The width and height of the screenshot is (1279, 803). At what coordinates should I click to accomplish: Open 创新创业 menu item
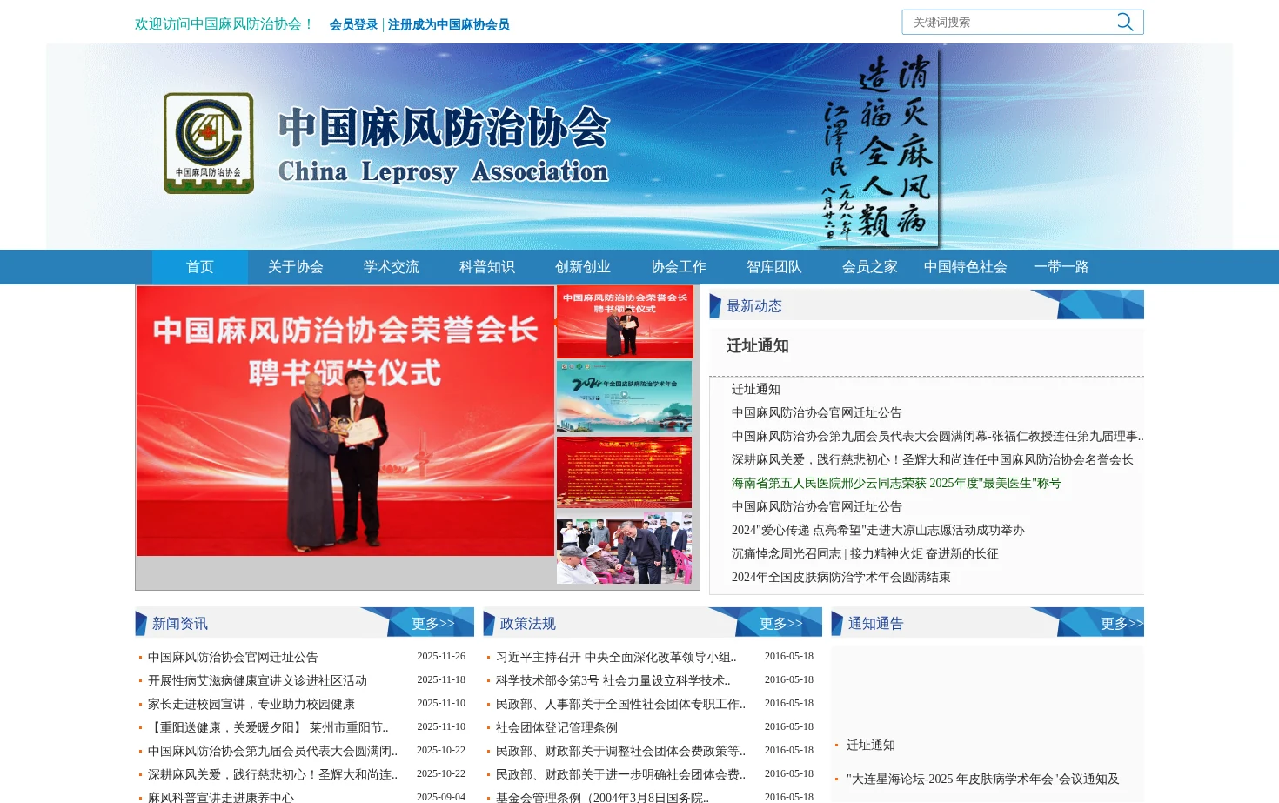click(583, 267)
